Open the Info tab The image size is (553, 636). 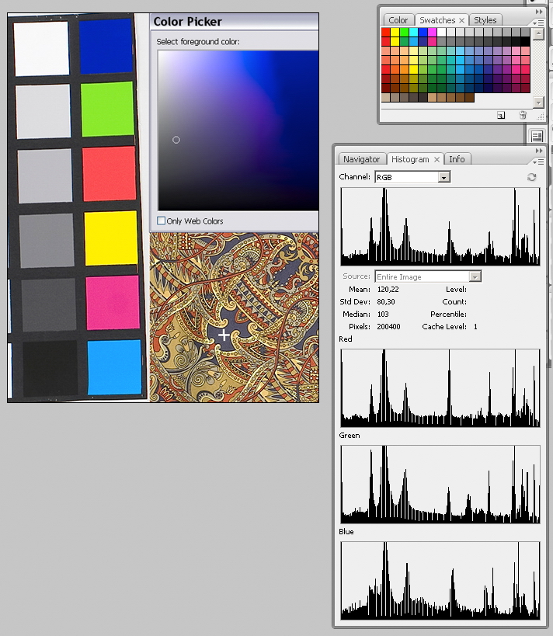[x=457, y=159]
